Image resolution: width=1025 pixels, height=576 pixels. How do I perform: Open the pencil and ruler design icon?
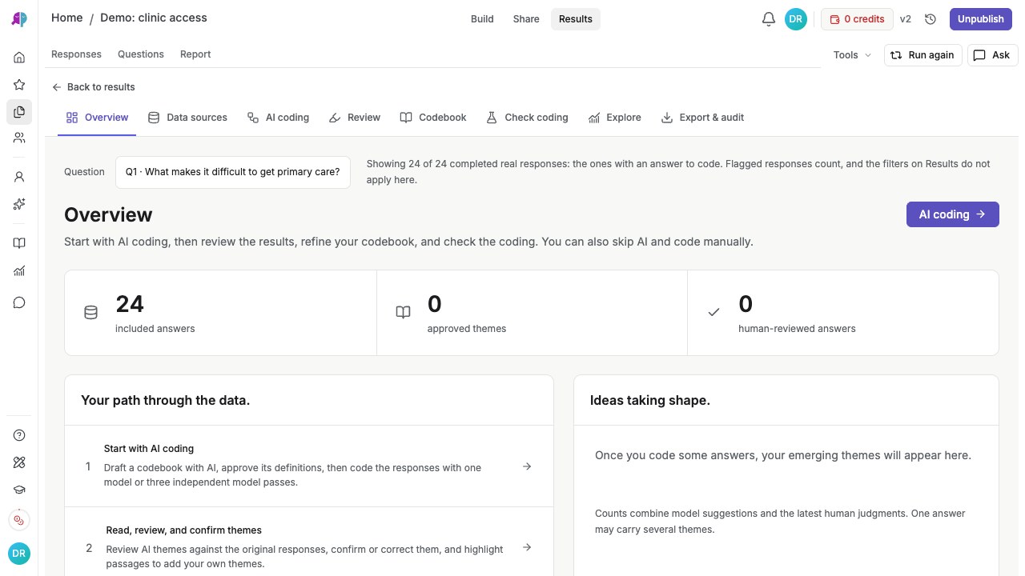19,462
